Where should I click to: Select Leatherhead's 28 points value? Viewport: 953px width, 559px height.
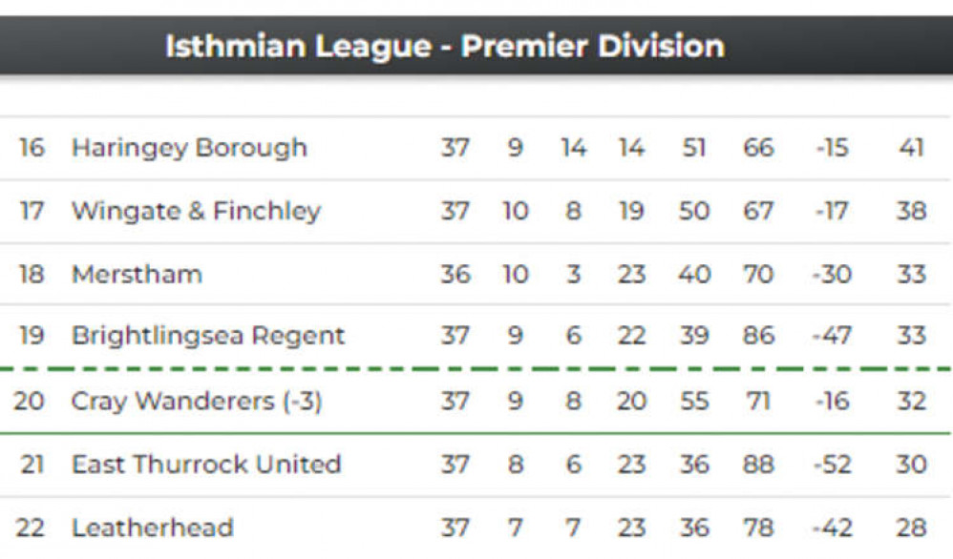(911, 528)
